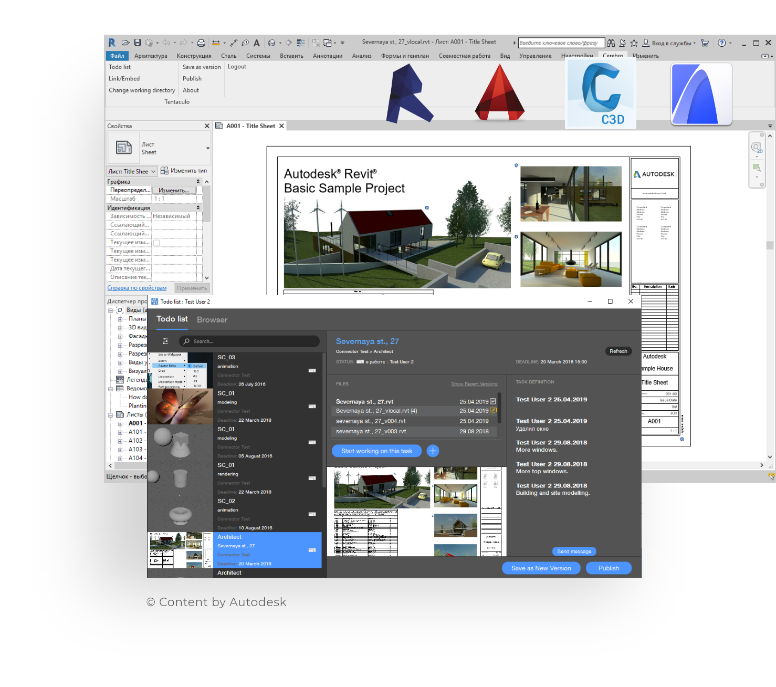The image size is (776, 687).
Task: Click the filter sliders icon in Todo list
Action: 165,341
